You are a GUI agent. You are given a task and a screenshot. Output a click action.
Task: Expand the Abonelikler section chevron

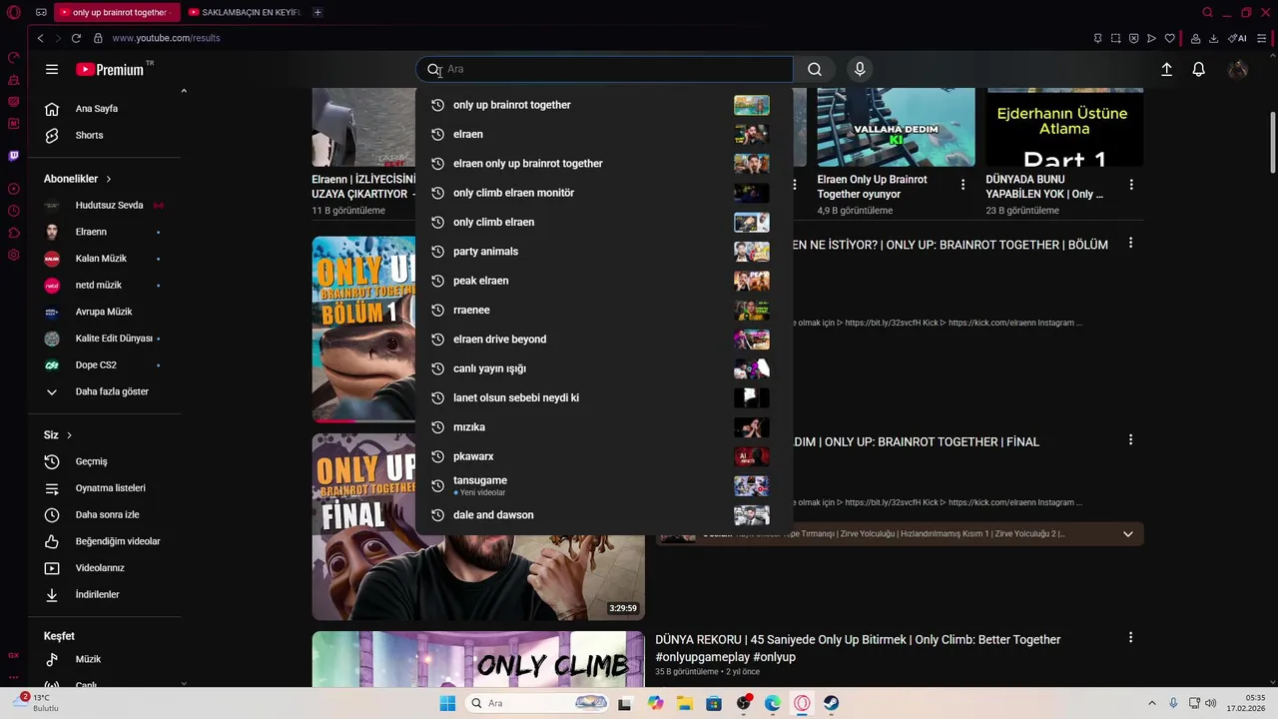108,179
